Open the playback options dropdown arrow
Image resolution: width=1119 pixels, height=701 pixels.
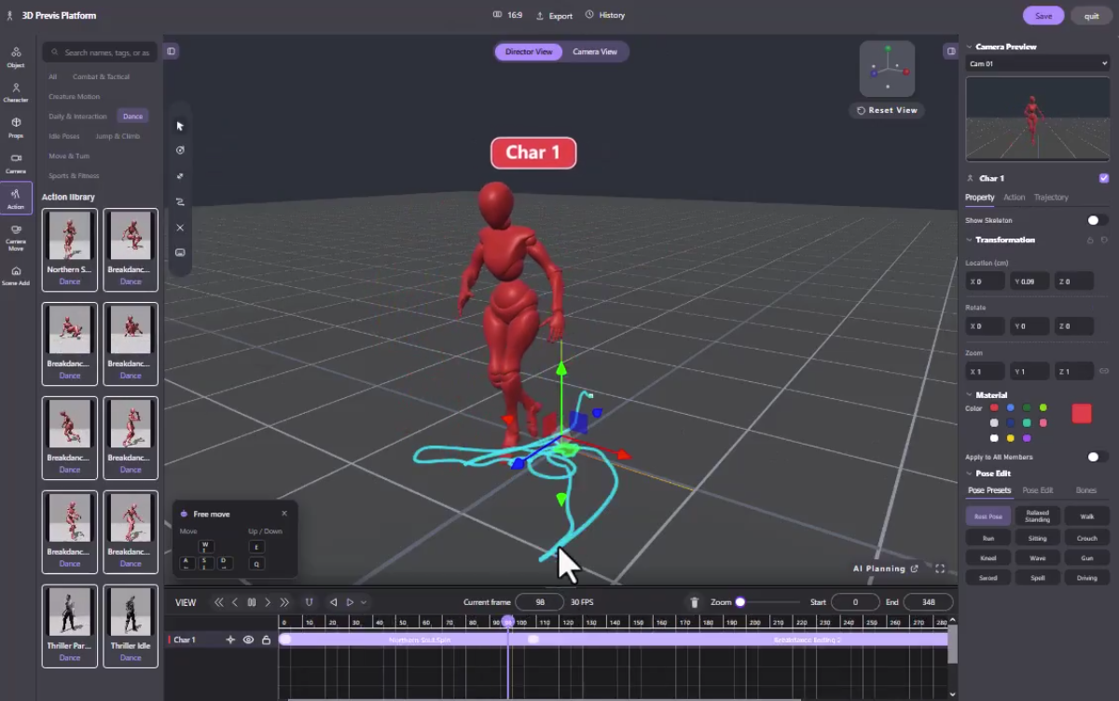364,602
